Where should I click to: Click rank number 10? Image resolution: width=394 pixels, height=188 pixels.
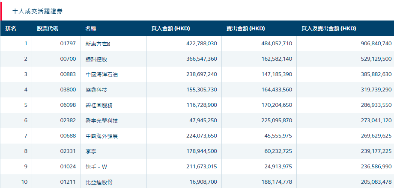[x=24, y=182]
